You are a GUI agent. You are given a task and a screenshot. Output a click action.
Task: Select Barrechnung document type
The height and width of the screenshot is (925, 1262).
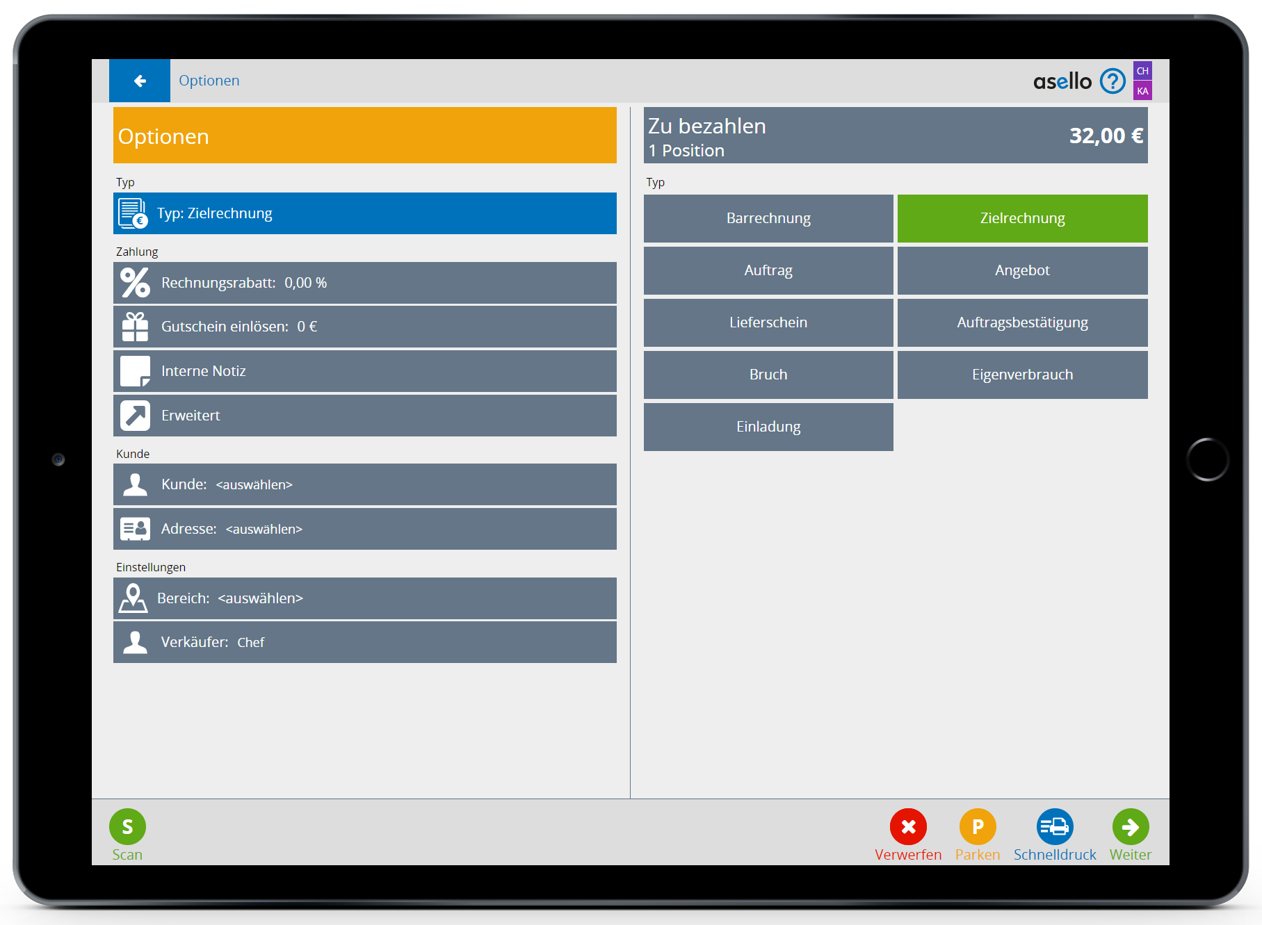click(768, 218)
